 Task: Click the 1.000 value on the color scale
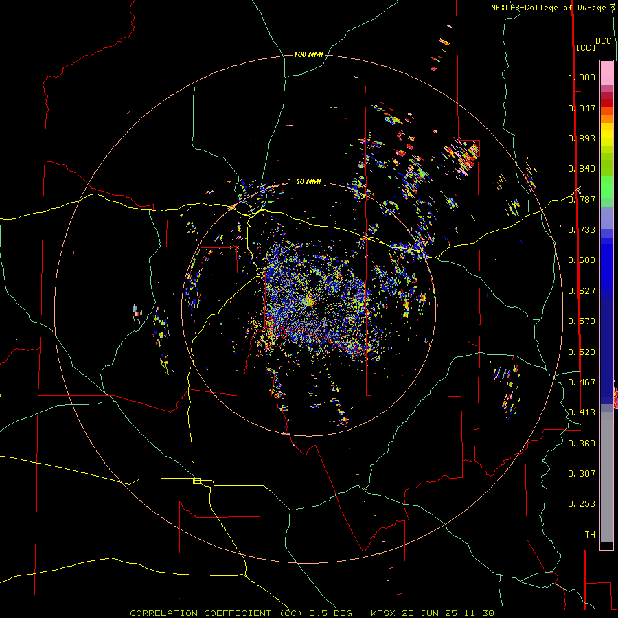tap(582, 77)
